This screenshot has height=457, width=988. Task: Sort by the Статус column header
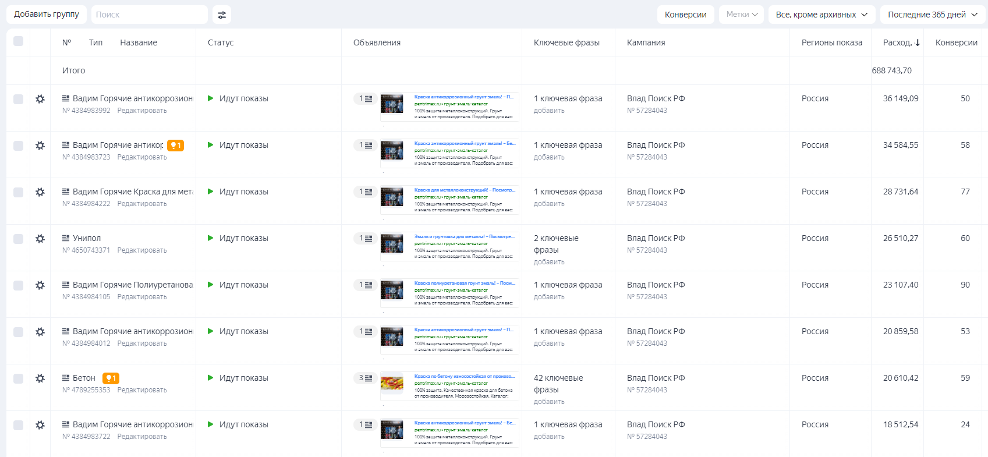(x=221, y=42)
